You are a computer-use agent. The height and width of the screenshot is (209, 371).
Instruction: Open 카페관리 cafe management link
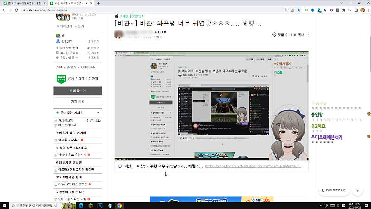tap(64, 26)
